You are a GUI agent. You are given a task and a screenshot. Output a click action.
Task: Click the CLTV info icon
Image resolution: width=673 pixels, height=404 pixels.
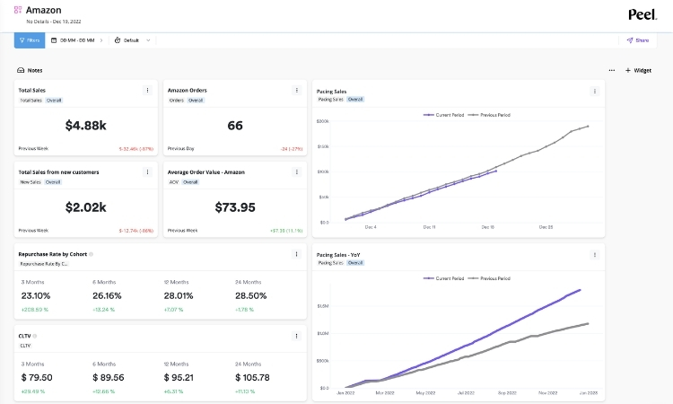[x=35, y=336]
